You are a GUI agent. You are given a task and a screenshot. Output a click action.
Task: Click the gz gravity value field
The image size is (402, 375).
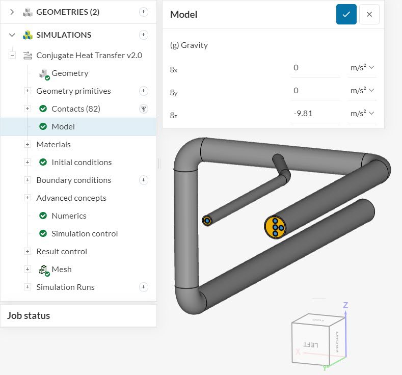click(x=315, y=113)
